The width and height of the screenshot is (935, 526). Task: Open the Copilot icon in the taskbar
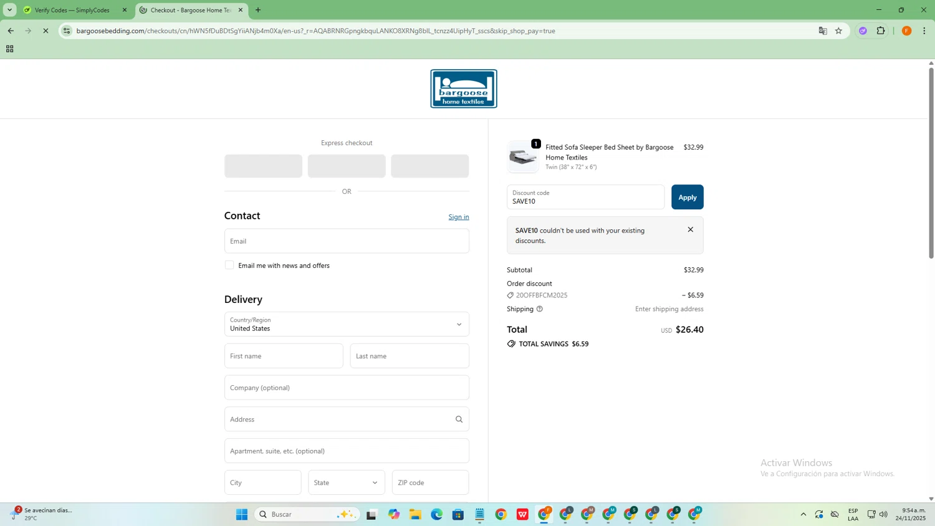click(x=393, y=514)
